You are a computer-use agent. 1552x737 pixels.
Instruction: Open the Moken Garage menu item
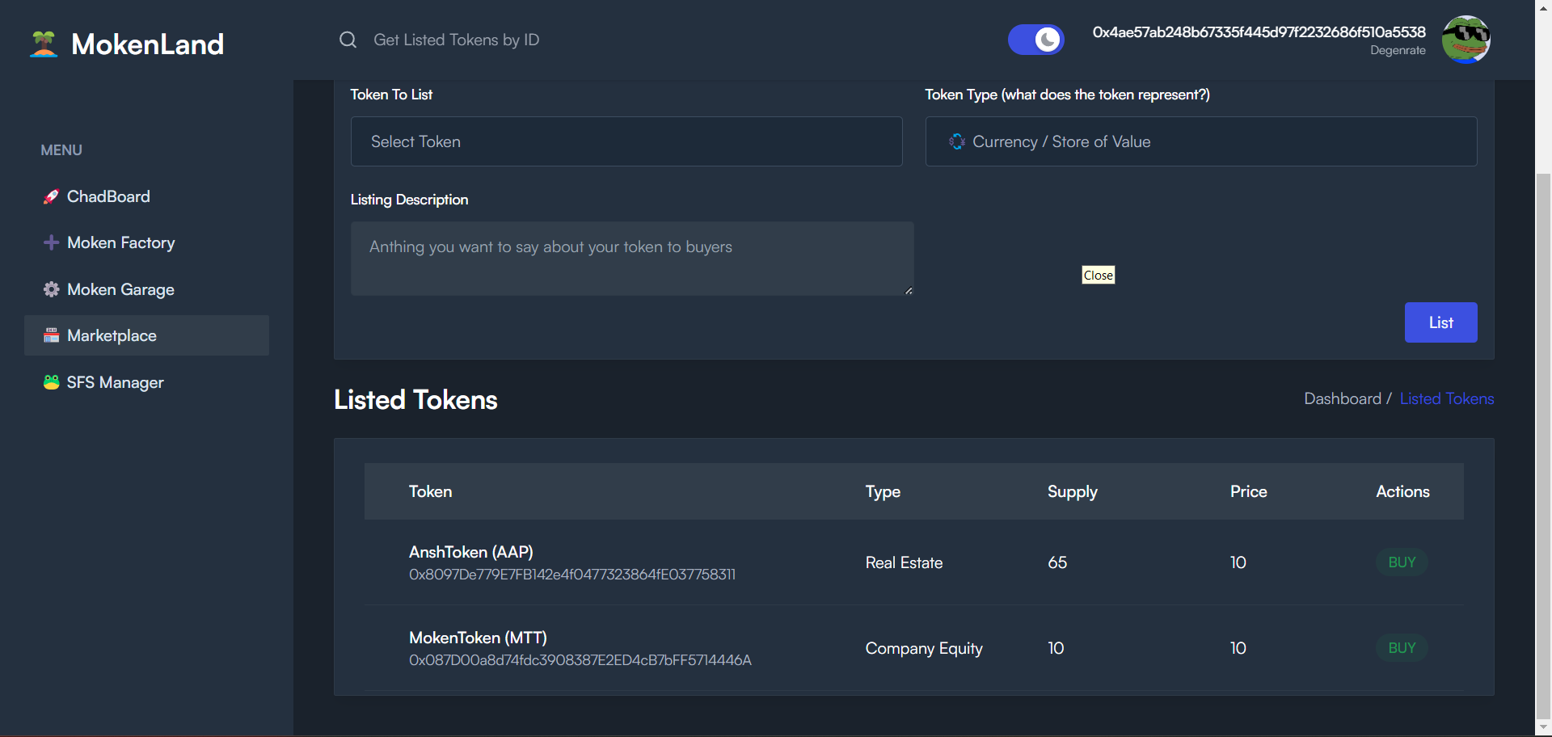(x=120, y=289)
